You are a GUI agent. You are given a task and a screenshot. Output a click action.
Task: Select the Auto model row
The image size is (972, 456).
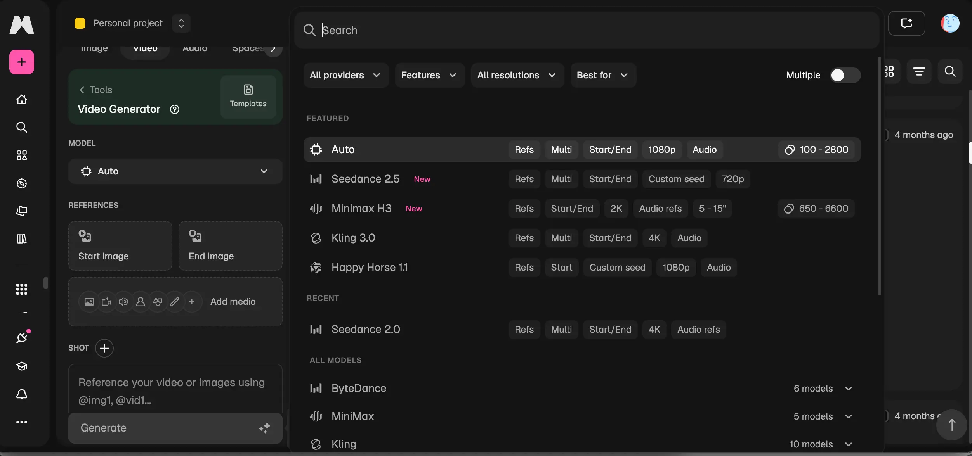tap(582, 150)
